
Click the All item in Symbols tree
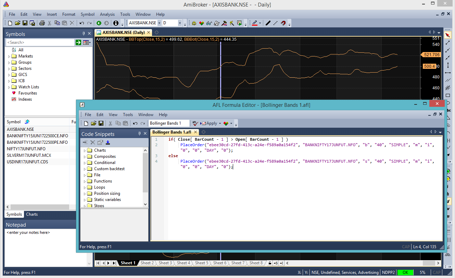(21, 50)
